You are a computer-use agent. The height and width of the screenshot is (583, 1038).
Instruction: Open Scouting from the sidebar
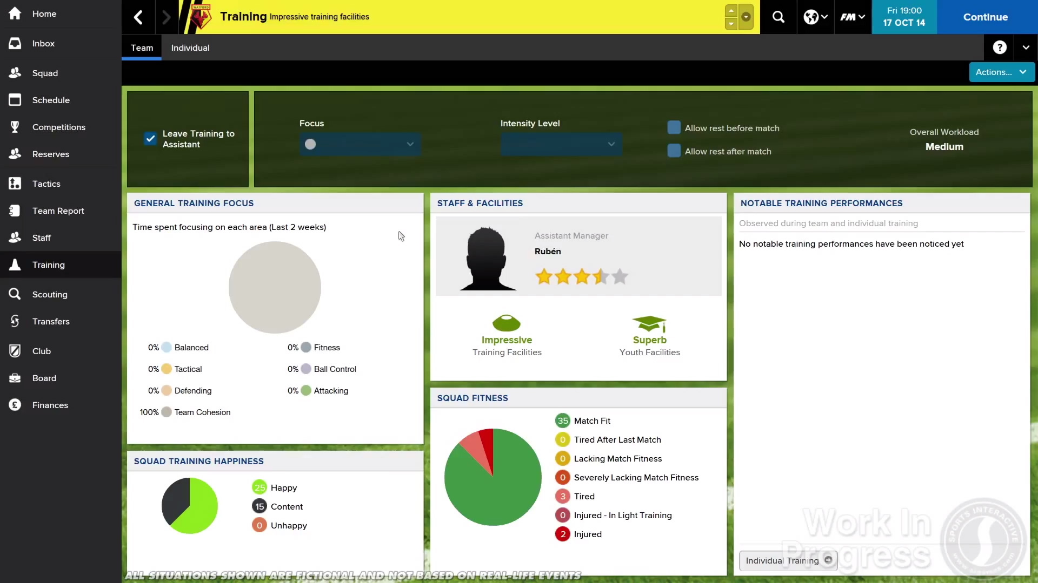click(x=49, y=294)
